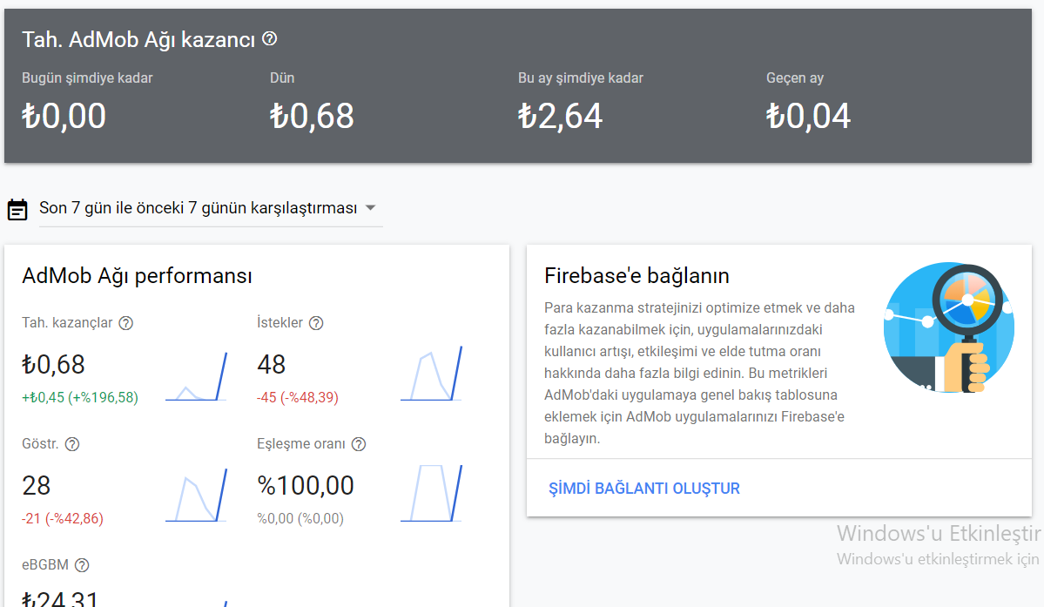The width and height of the screenshot is (1044, 607).
Task: Click ŞİMDİ BAĞLANTI OLUŞTUR link
Action: pos(643,489)
